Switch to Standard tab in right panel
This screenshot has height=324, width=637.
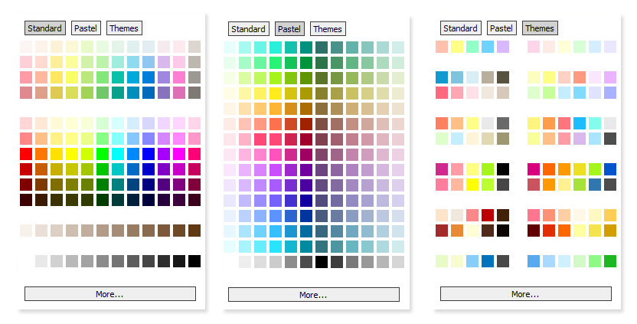point(460,28)
